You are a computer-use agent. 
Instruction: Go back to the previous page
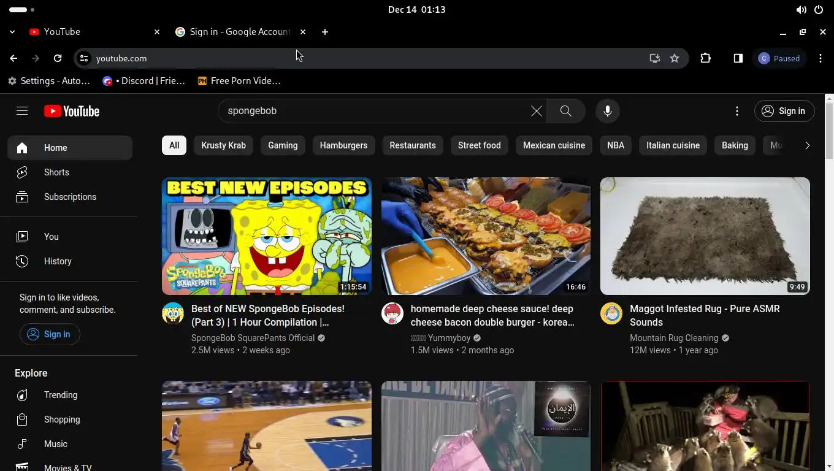coord(13,58)
